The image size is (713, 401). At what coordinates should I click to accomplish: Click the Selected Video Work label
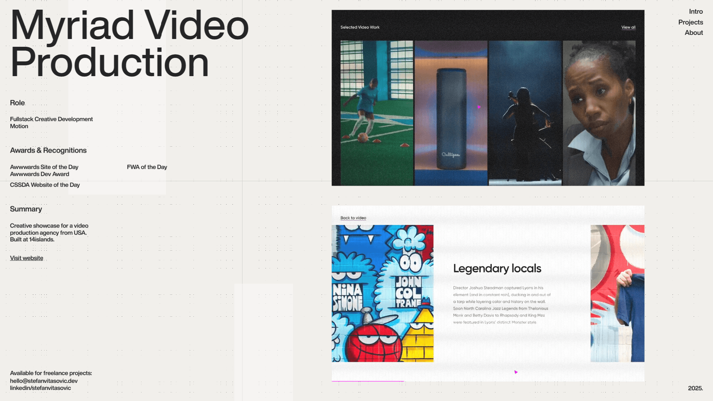coord(360,27)
